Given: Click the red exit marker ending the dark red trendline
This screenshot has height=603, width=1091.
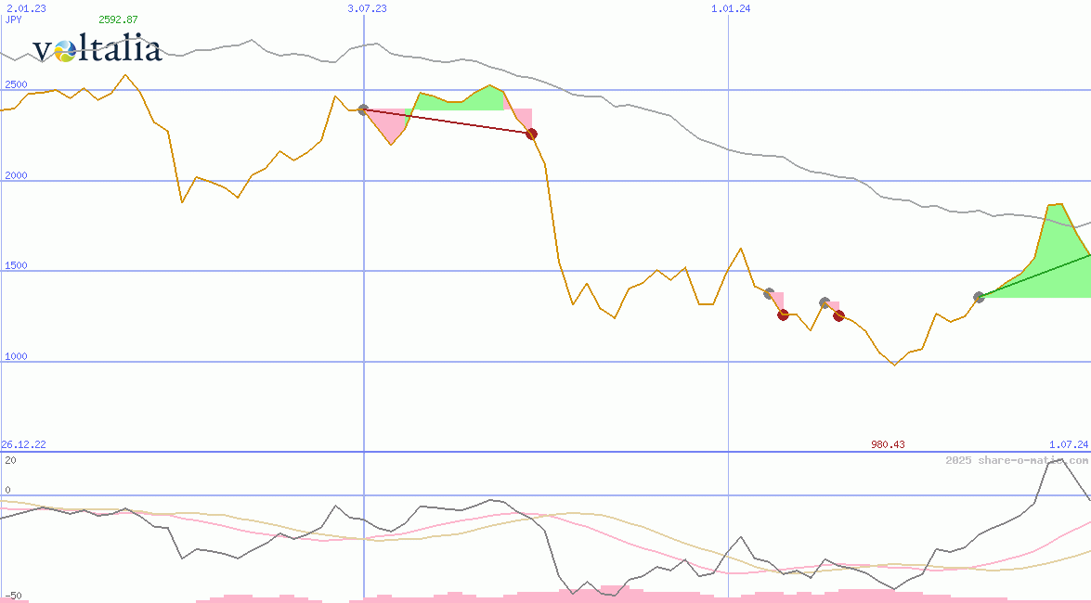Looking at the screenshot, I should point(531,135).
